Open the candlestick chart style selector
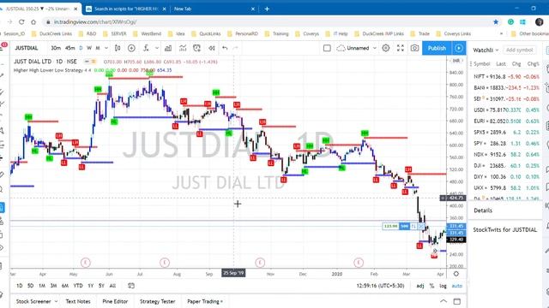 [118, 48]
